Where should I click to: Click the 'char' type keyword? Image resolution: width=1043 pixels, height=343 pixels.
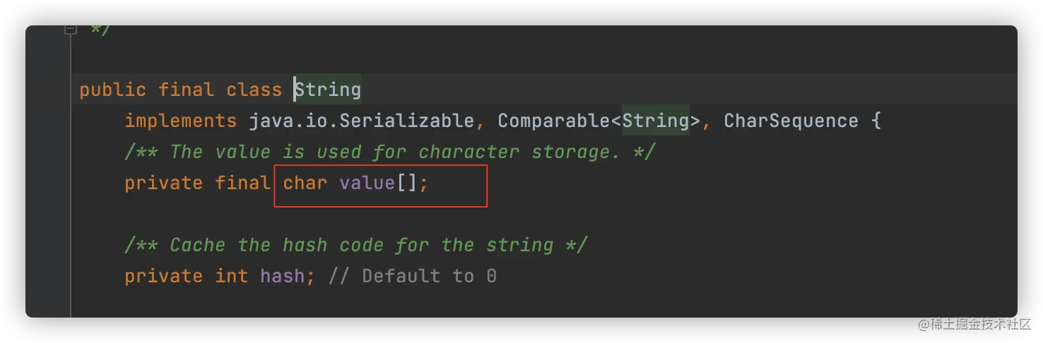(305, 183)
